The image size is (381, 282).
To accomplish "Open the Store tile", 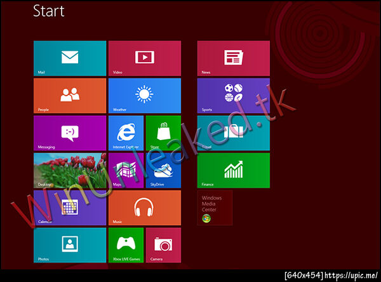I will (163, 133).
